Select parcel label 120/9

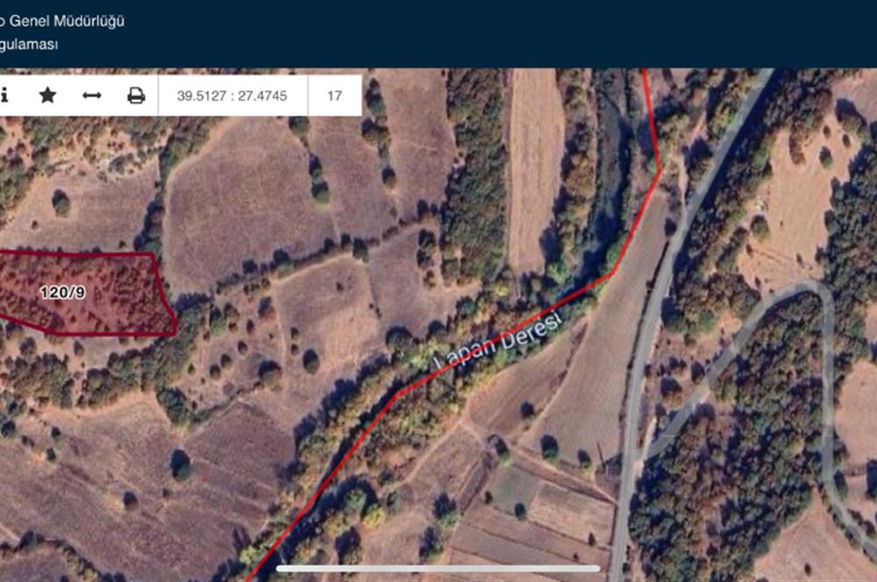[x=62, y=292]
